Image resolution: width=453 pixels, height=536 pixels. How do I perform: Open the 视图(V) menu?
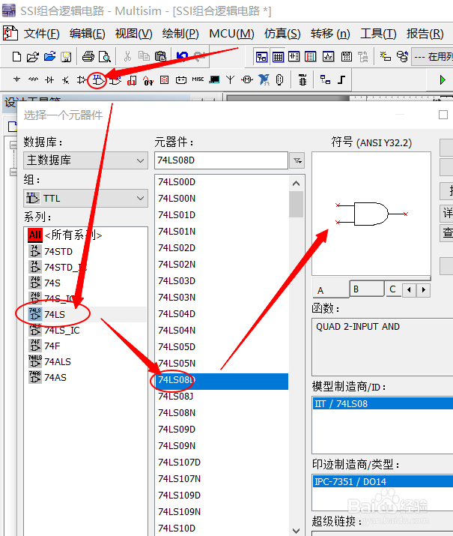click(x=133, y=34)
